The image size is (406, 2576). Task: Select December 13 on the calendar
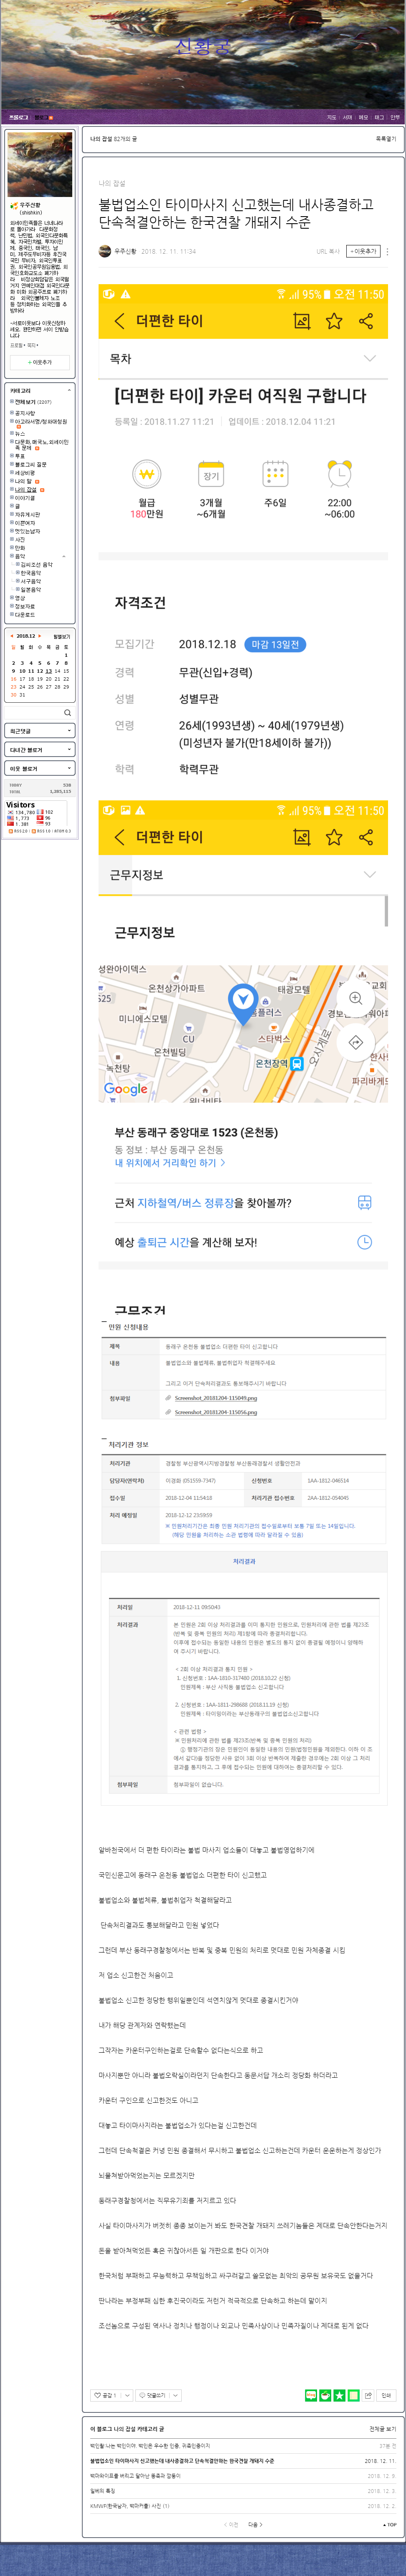point(49,671)
